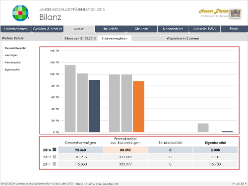Screen dimensions: 248x186
Task: Click the 90.360 value cell
Action: [x=80, y=150]
